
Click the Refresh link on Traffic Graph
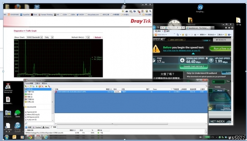[x=98, y=37]
